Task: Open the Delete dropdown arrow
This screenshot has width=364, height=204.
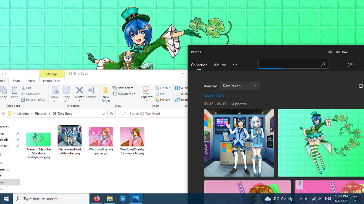Action: [79, 100]
